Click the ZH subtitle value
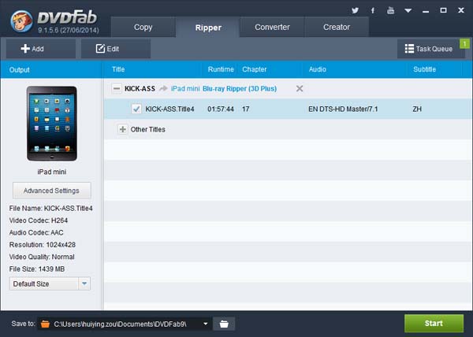 [x=417, y=109]
